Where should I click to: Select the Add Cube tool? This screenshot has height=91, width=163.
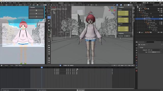click(49, 33)
